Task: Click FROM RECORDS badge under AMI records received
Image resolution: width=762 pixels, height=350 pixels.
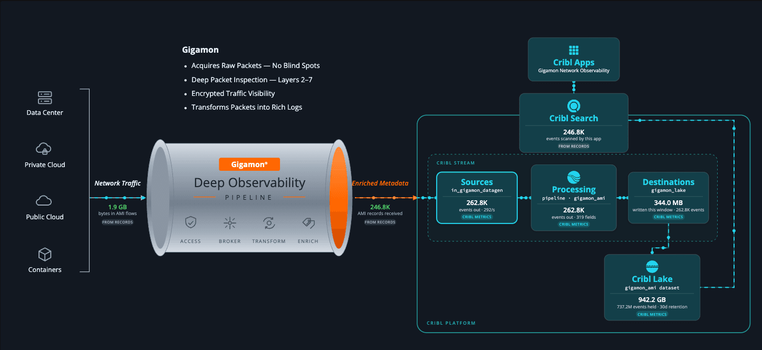Action: pos(380,222)
